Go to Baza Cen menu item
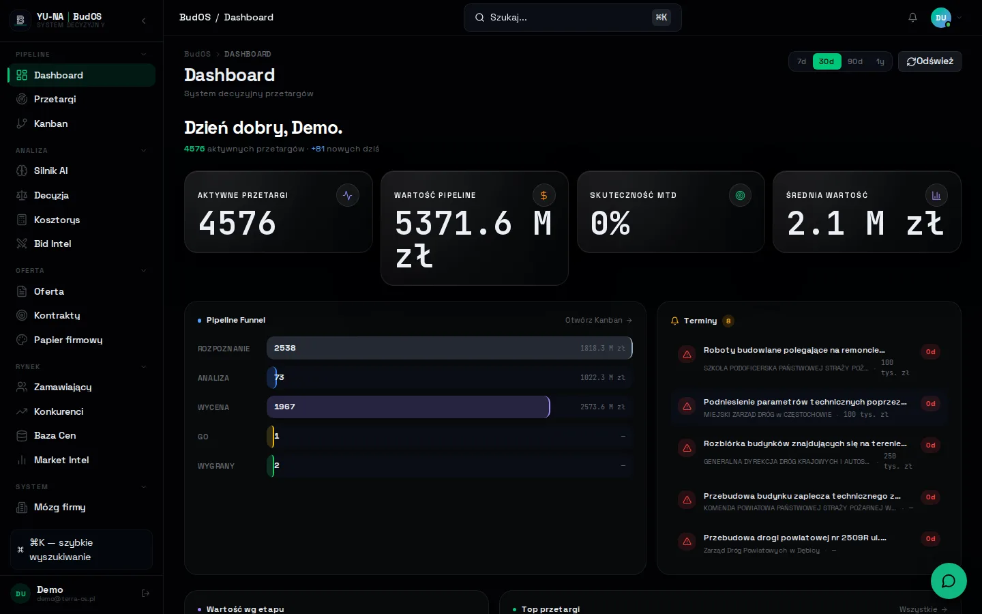 [x=82, y=435]
